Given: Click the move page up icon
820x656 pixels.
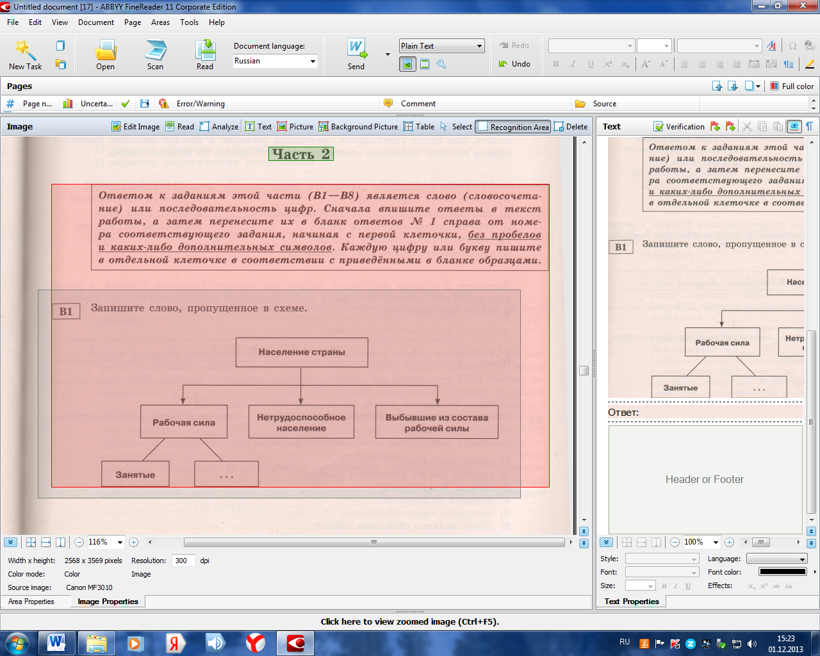Looking at the screenshot, I should pyautogui.click(x=717, y=86).
